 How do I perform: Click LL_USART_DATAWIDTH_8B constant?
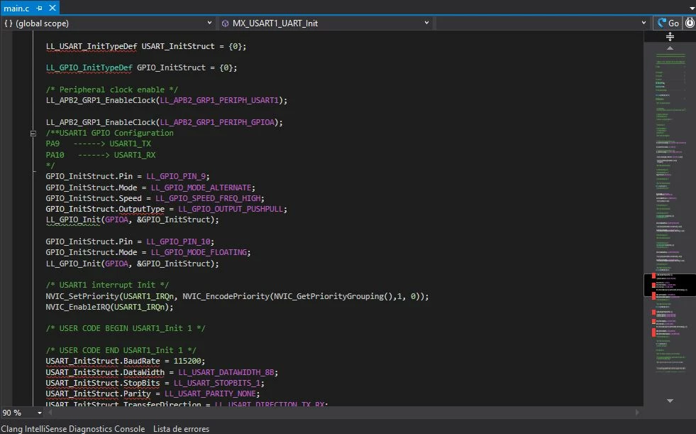click(226, 372)
